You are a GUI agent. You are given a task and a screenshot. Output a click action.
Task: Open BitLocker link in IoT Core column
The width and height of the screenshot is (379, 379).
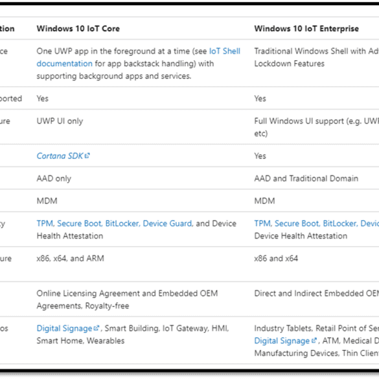[x=122, y=224]
